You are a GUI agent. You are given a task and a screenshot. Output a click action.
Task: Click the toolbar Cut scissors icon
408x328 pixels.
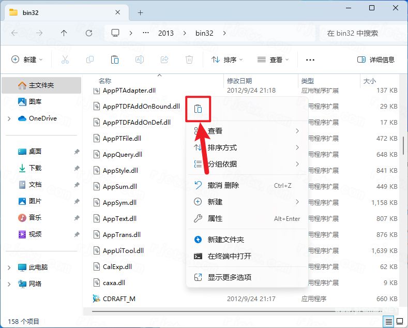click(65, 59)
